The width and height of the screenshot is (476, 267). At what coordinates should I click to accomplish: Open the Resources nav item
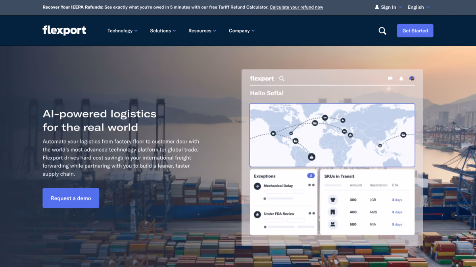coord(200,31)
